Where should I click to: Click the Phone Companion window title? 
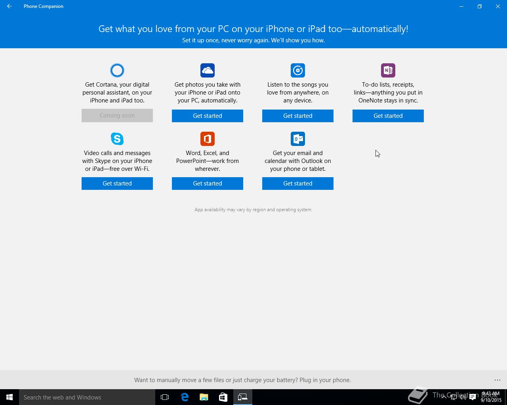[44, 6]
